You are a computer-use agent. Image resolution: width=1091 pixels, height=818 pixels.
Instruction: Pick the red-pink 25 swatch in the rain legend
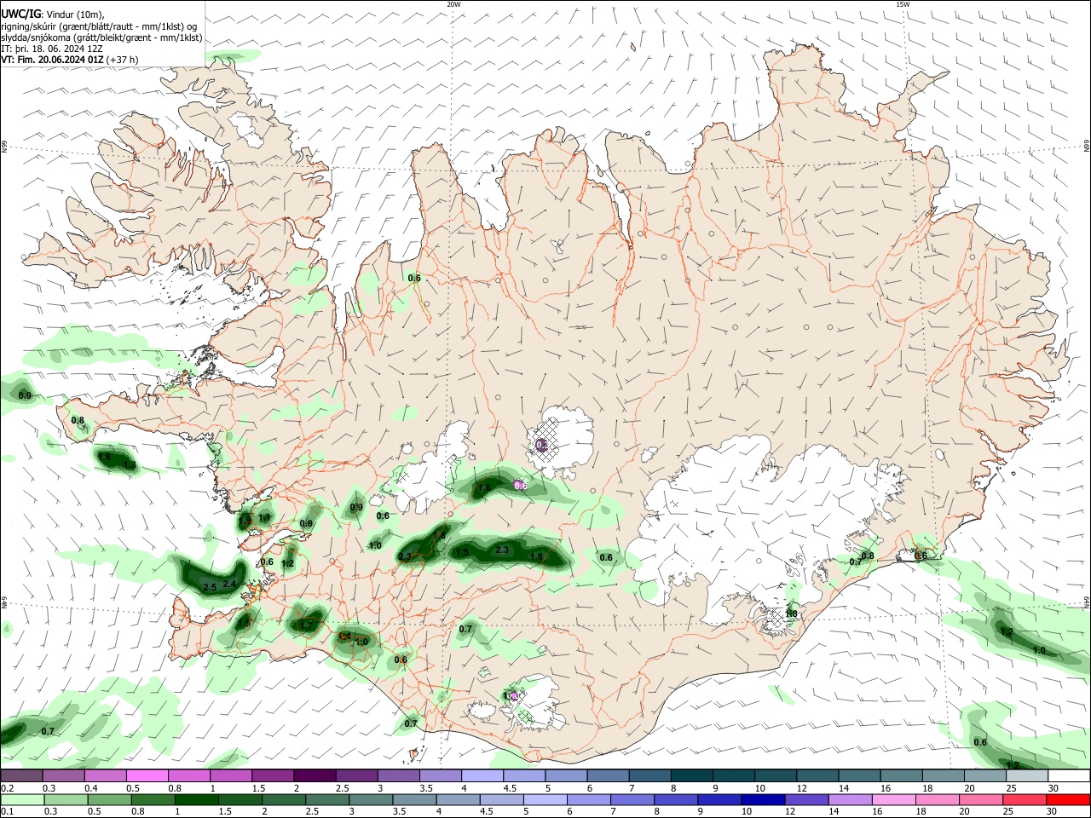coord(1025,800)
